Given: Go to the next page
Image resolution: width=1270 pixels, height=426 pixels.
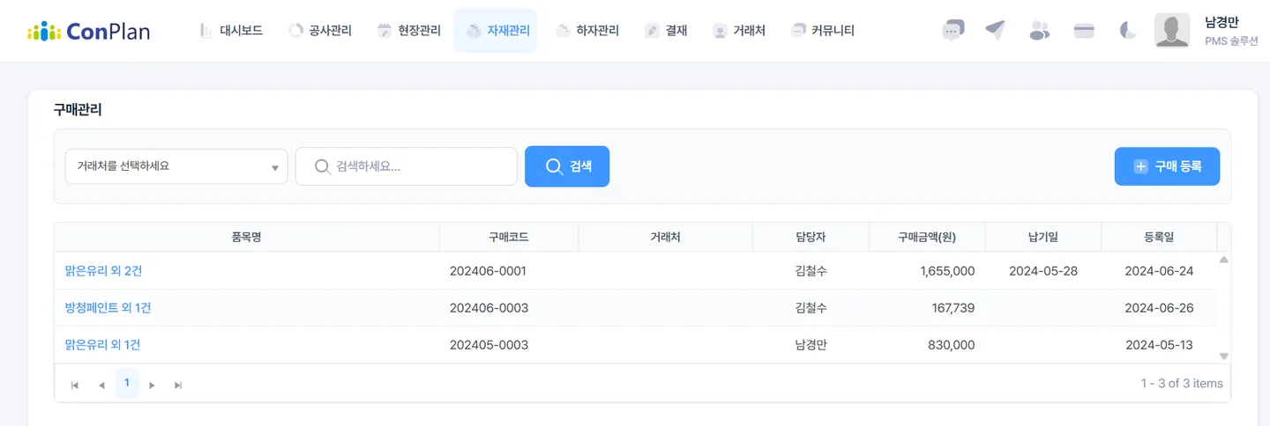Looking at the screenshot, I should [153, 385].
